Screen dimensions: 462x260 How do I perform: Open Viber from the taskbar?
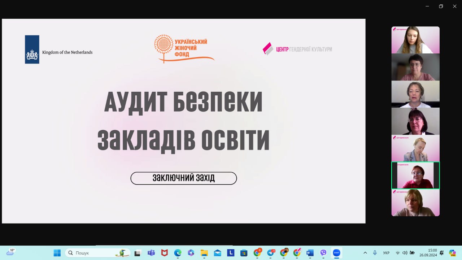pyautogui.click(x=323, y=253)
